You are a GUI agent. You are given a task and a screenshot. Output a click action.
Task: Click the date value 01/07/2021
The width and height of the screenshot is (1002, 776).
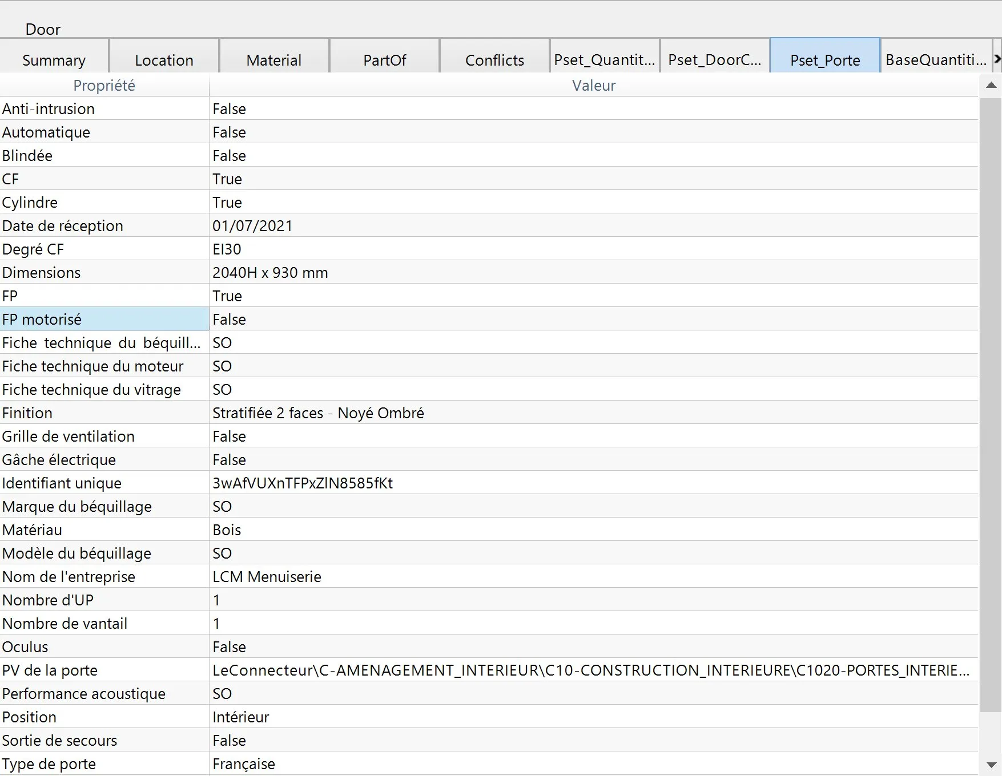252,225
